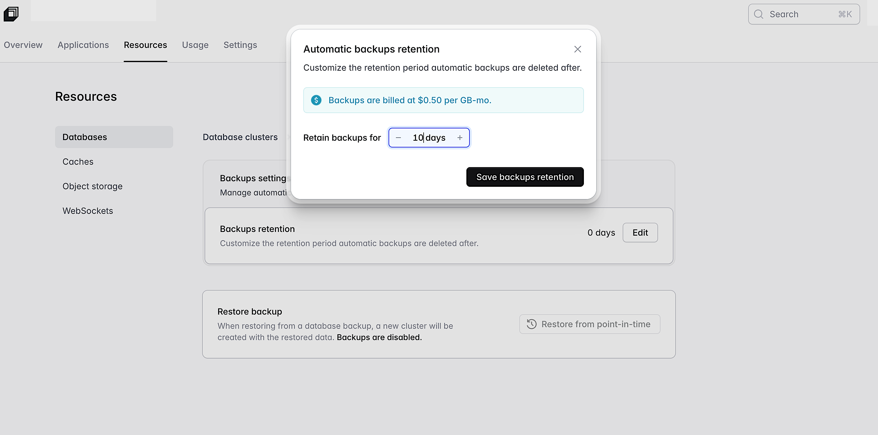The image size is (878, 435).
Task: Click the restore clock history icon
Action: [x=531, y=324]
